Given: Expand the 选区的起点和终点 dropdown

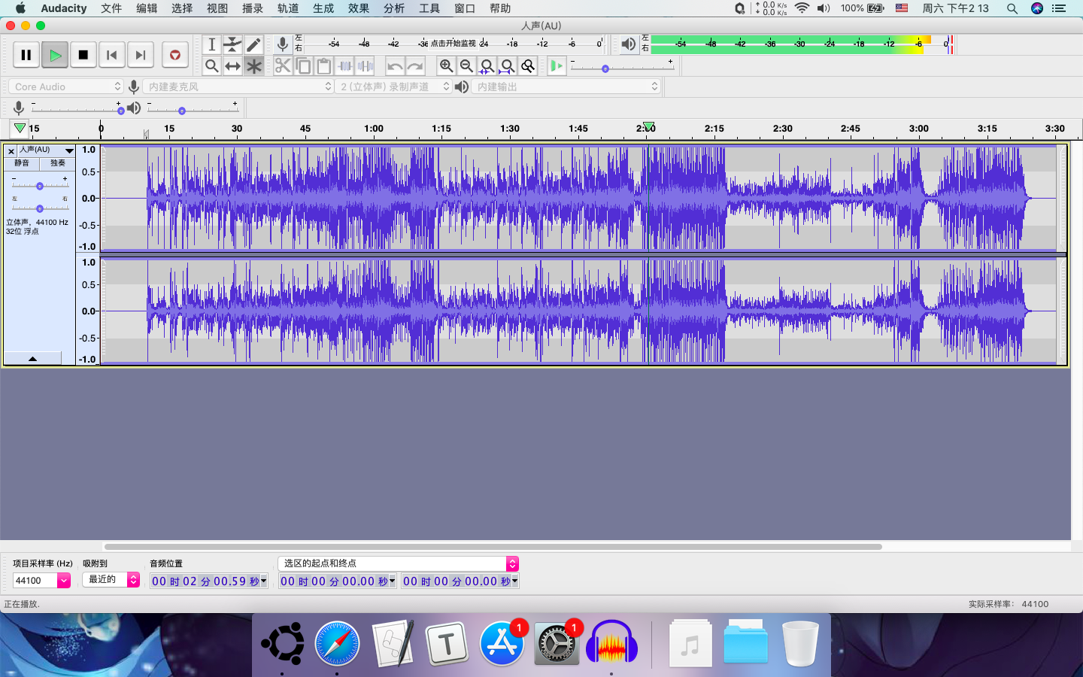Looking at the screenshot, I should tap(512, 563).
